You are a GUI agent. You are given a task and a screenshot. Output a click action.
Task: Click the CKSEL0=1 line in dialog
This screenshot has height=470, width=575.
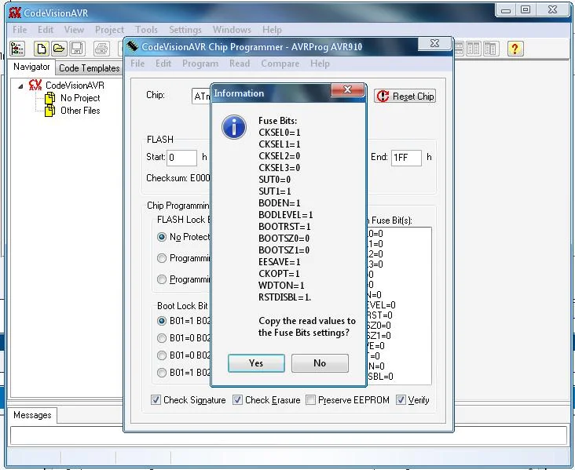280,133
